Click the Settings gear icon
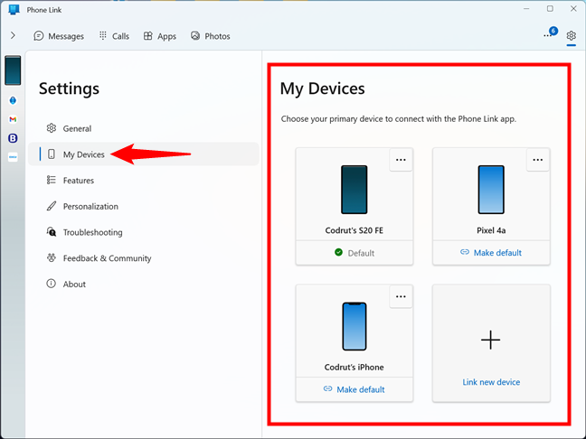Image resolution: width=586 pixels, height=439 pixels. point(571,36)
